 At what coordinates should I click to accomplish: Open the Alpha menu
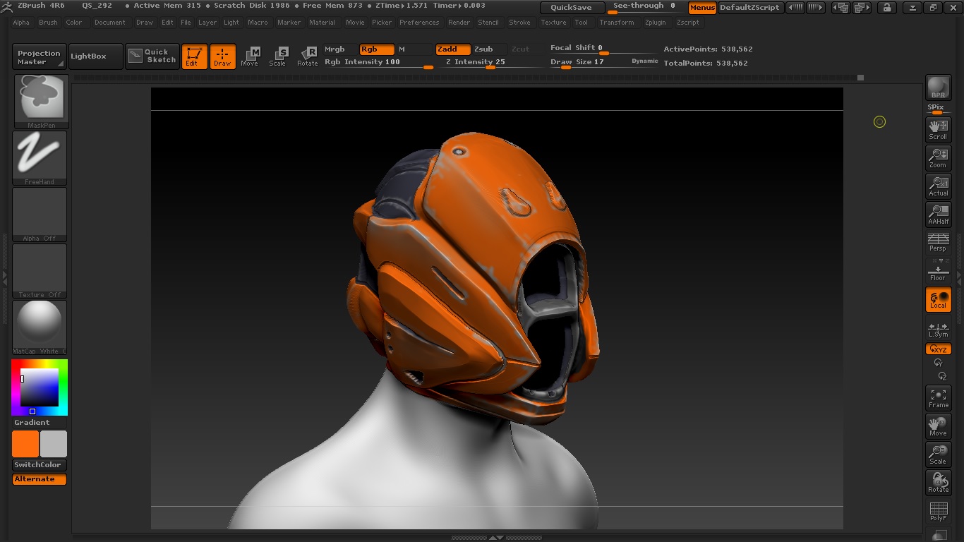coord(21,23)
